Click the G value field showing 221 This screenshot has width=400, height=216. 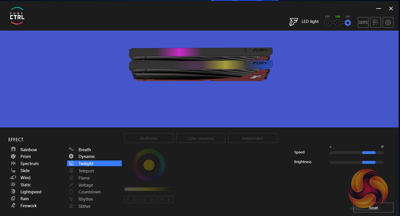click(149, 200)
